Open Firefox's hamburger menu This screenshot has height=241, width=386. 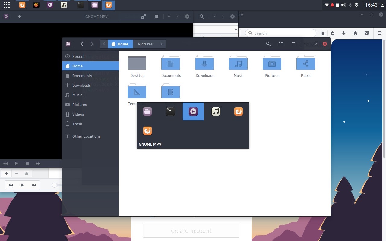380,33
